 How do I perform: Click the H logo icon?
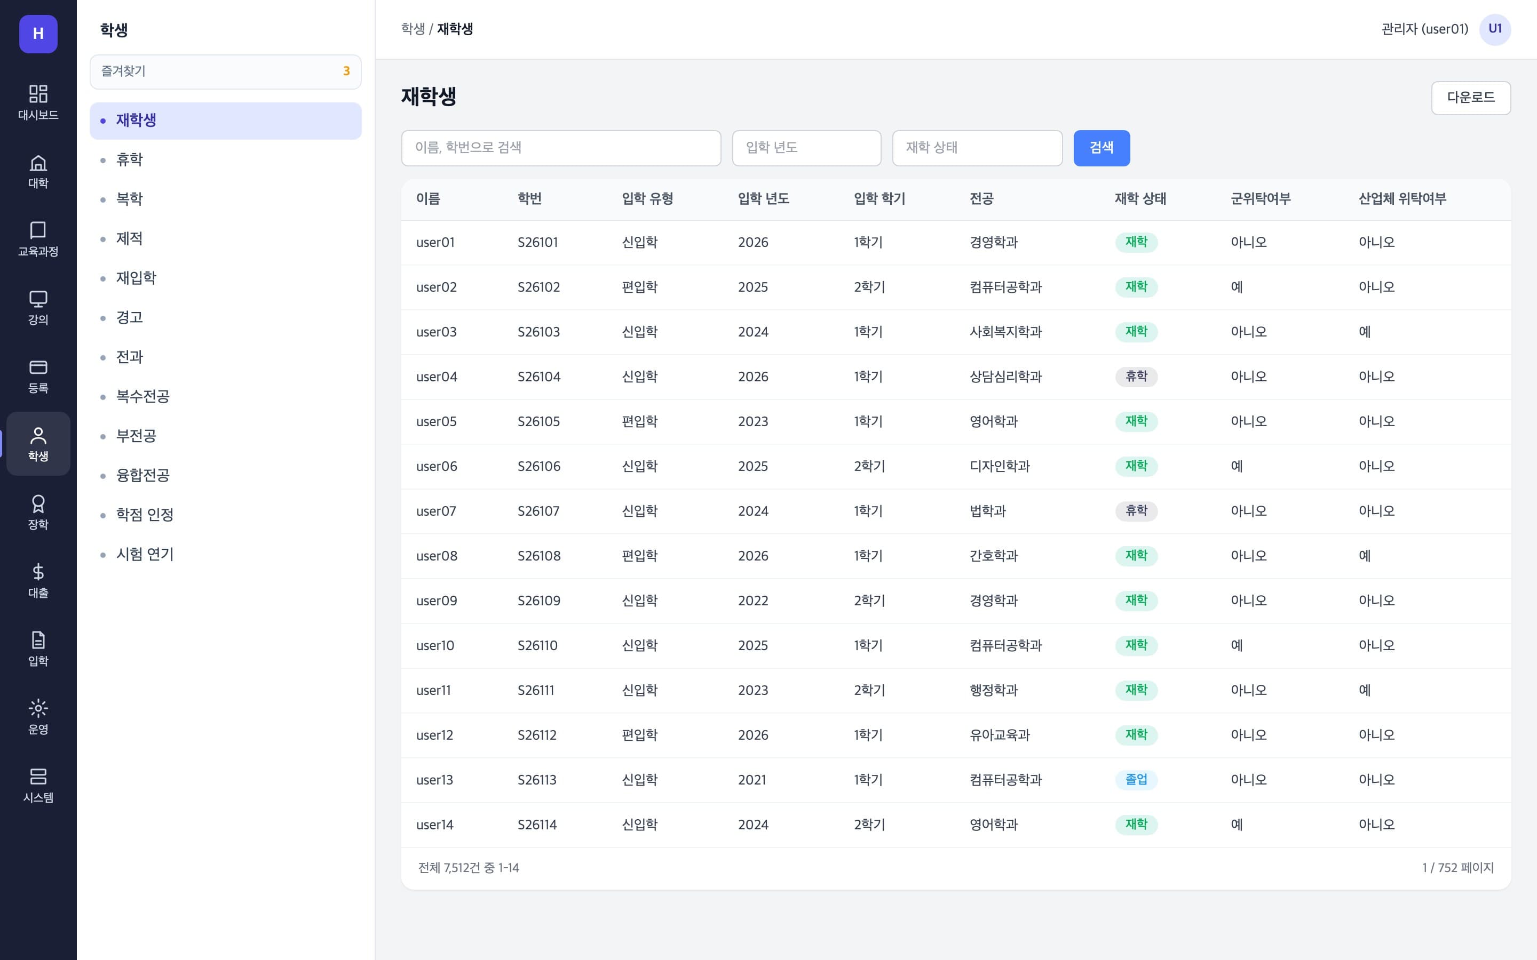tap(38, 34)
